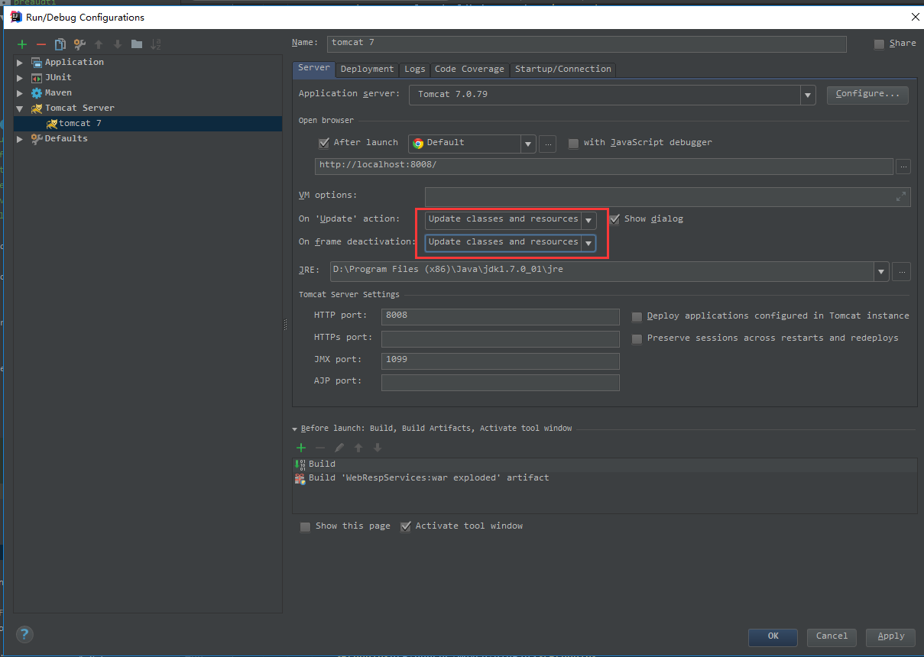Toggle the Share checkbox
The width and height of the screenshot is (924, 657).
879,44
